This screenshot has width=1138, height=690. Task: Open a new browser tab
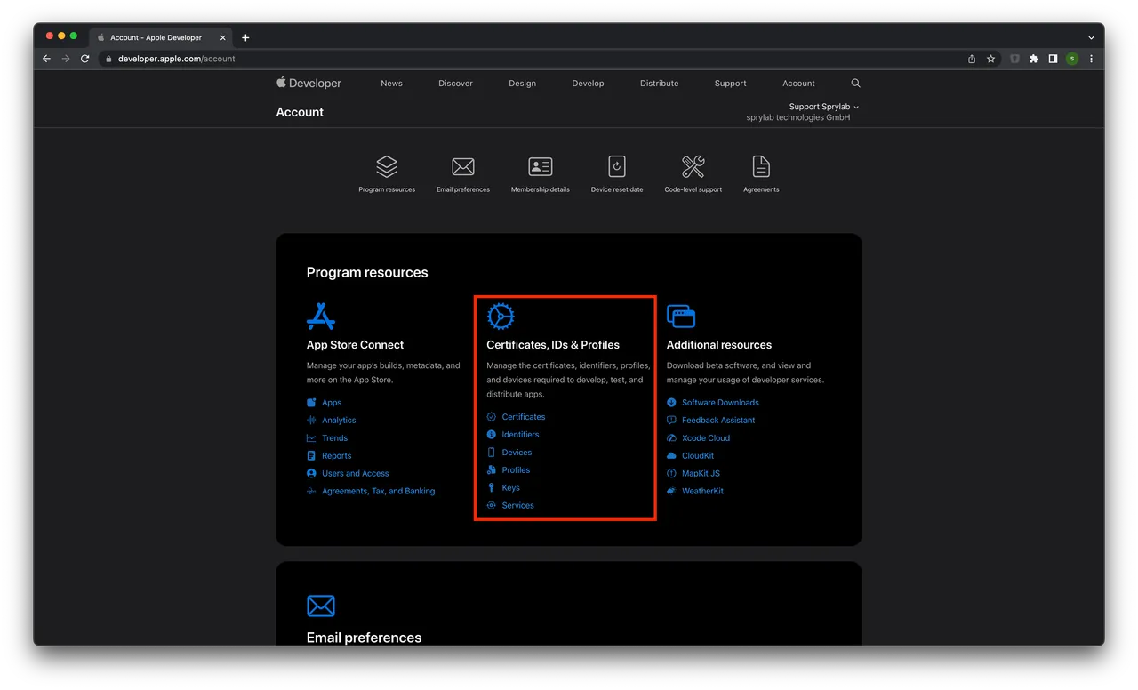point(245,37)
